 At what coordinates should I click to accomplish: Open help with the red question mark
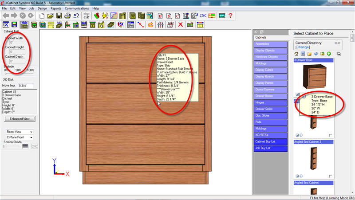pyautogui.click(x=231, y=16)
